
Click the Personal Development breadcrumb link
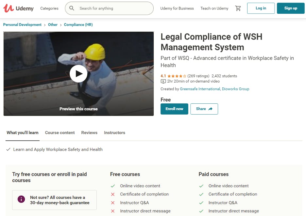[x=22, y=24]
